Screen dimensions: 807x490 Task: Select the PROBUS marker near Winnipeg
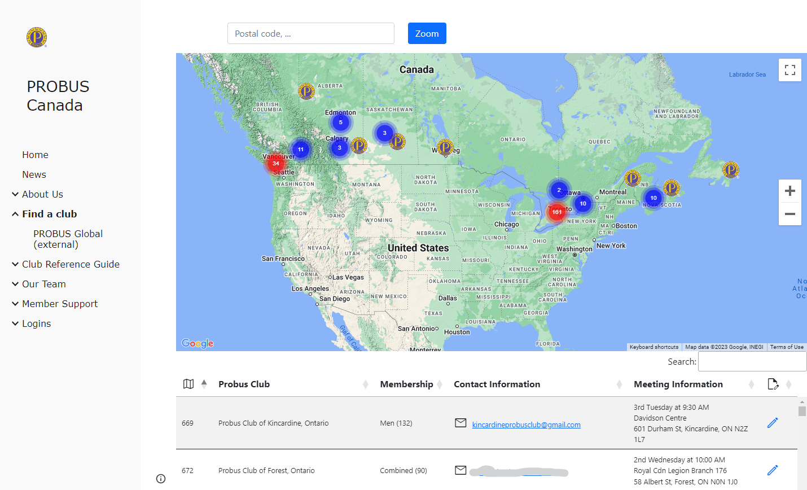tap(445, 147)
